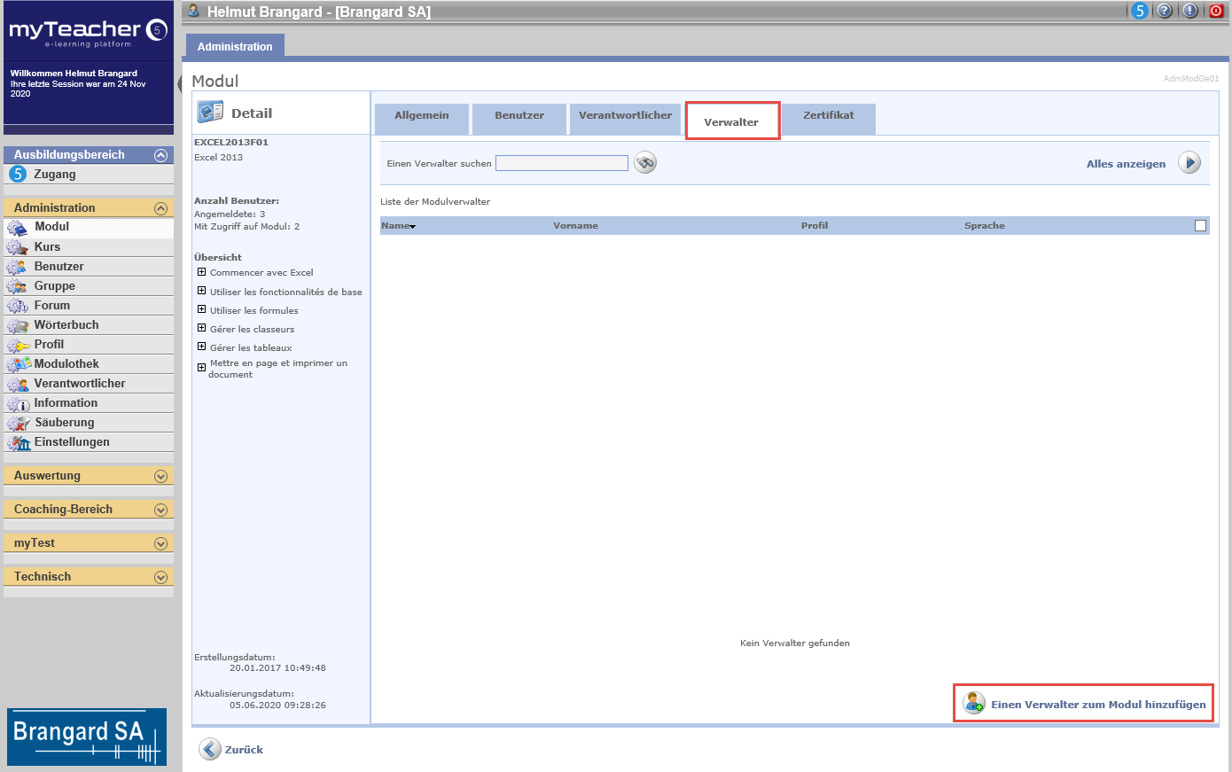This screenshot has width=1232, height=772.
Task: Collapse the Ausbildungsbereich section
Action: point(160,155)
